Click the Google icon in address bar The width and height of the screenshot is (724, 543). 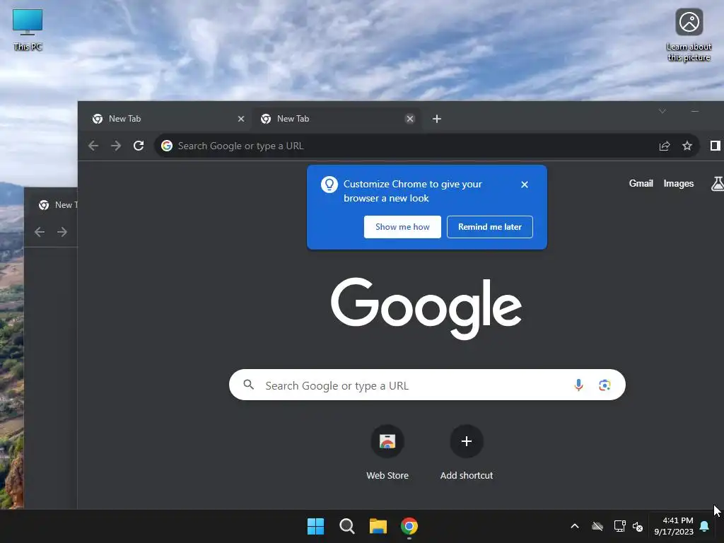[x=167, y=146]
